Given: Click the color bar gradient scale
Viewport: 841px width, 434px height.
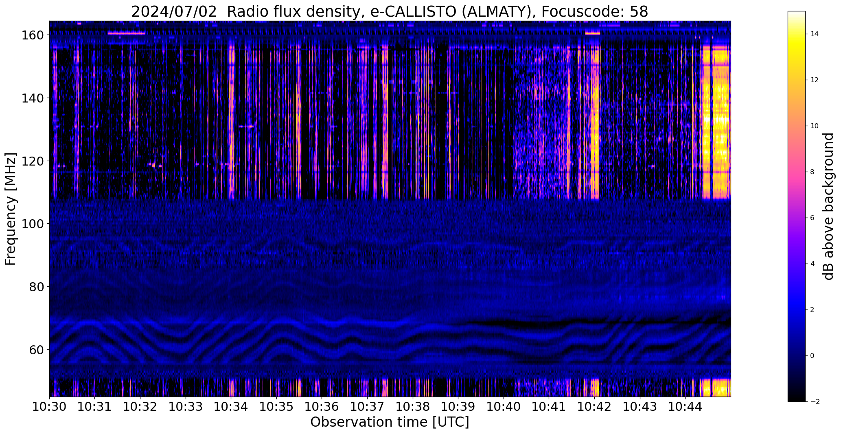Looking at the screenshot, I should [x=797, y=206].
